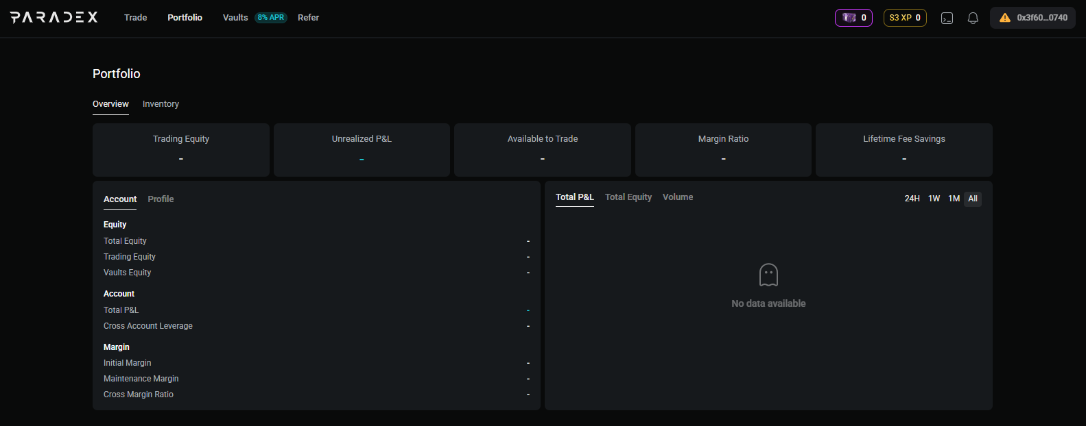Switch chart to Volume tab
This screenshot has width=1086, height=426.
coord(677,197)
